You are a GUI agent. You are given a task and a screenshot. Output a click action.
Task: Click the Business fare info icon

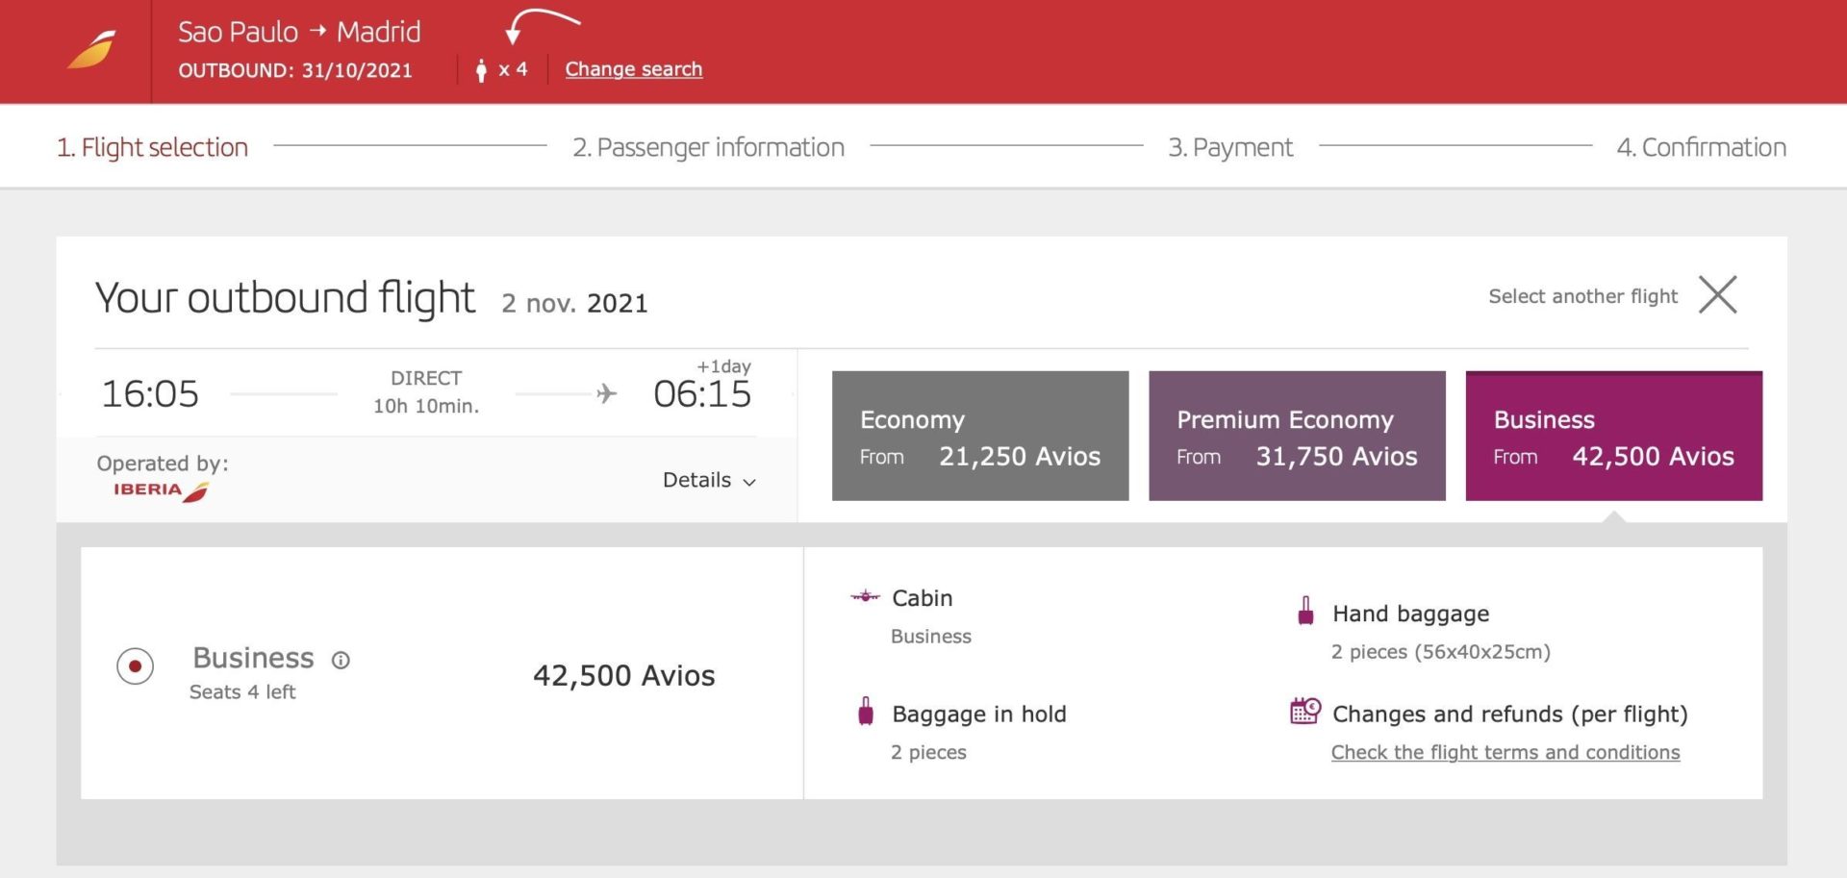coord(341,660)
